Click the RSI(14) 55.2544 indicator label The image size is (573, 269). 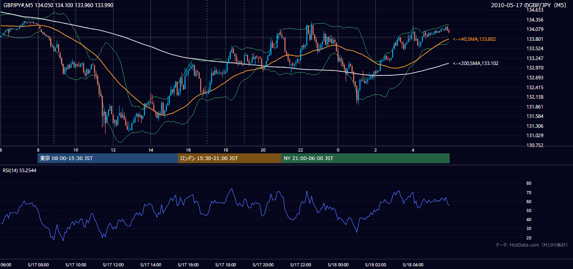tap(20, 171)
